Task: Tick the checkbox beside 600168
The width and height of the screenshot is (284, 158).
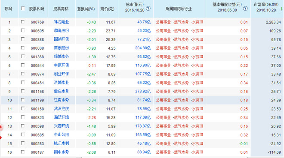Action: [x=23, y=108]
